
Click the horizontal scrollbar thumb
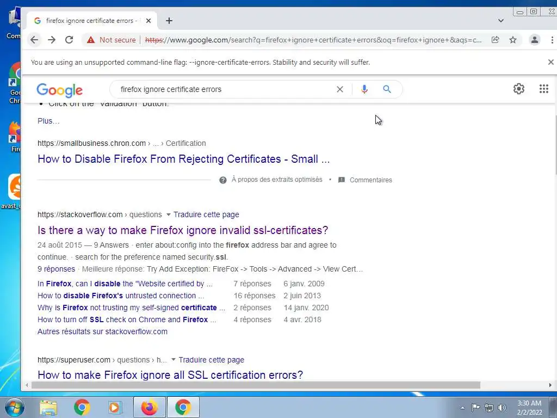pos(256,385)
